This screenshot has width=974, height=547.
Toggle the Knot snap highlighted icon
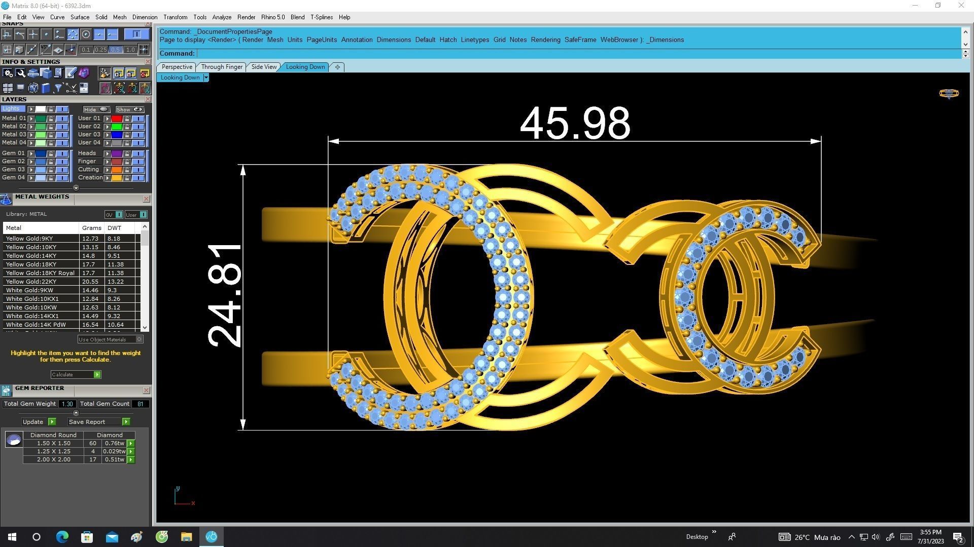point(73,34)
